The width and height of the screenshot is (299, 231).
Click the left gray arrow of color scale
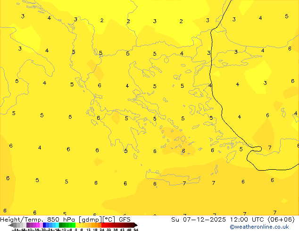pyautogui.click(x=11, y=225)
